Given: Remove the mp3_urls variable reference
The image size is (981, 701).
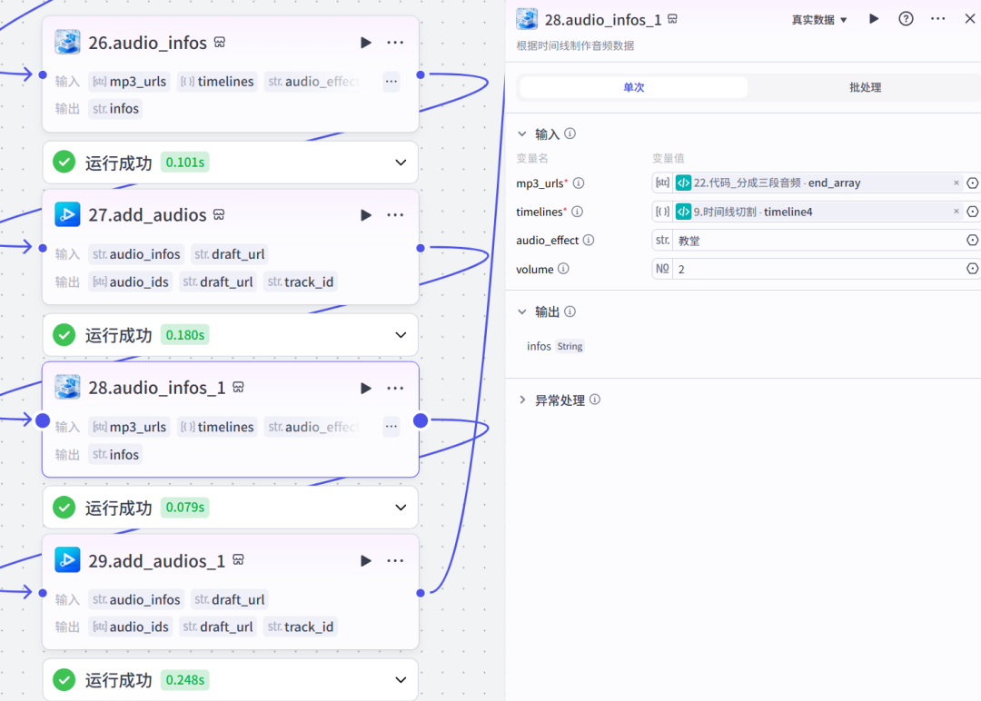Looking at the screenshot, I should click(x=956, y=183).
